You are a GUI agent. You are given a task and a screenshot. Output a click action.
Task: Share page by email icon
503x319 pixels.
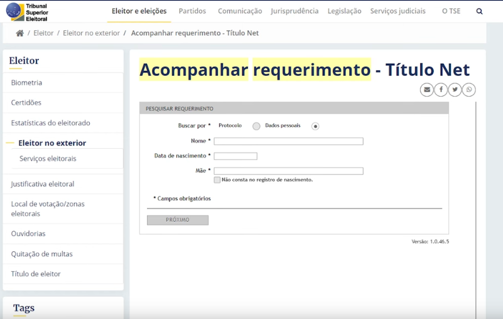pos(426,90)
